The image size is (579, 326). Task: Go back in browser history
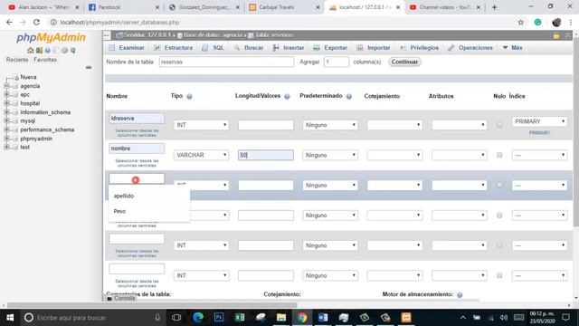click(x=9, y=22)
